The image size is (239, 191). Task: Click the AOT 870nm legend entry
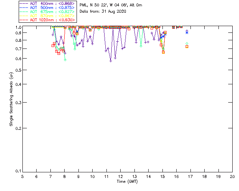(x=47, y=16)
